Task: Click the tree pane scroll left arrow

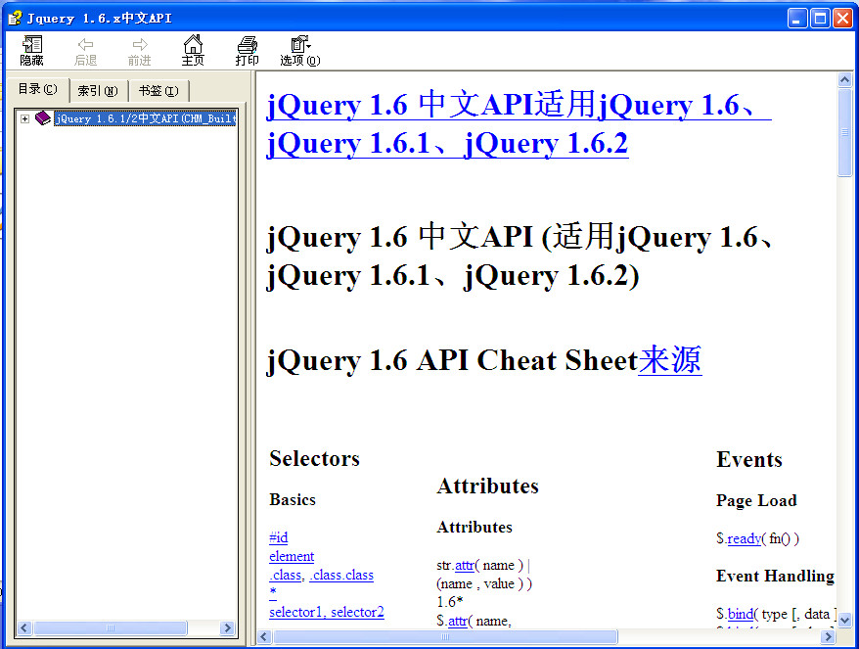Action: click(x=23, y=627)
